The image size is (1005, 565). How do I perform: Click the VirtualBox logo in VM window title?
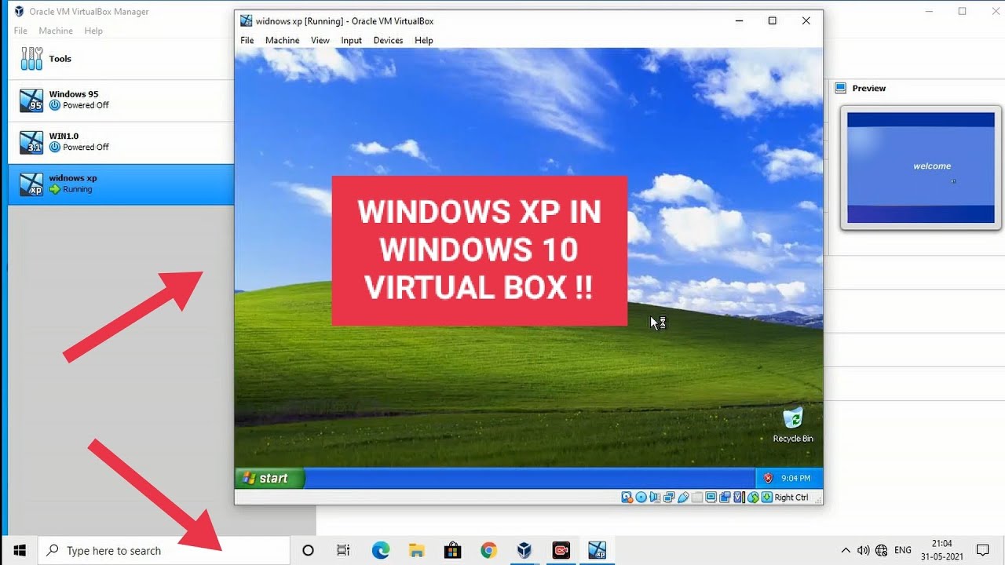(247, 21)
